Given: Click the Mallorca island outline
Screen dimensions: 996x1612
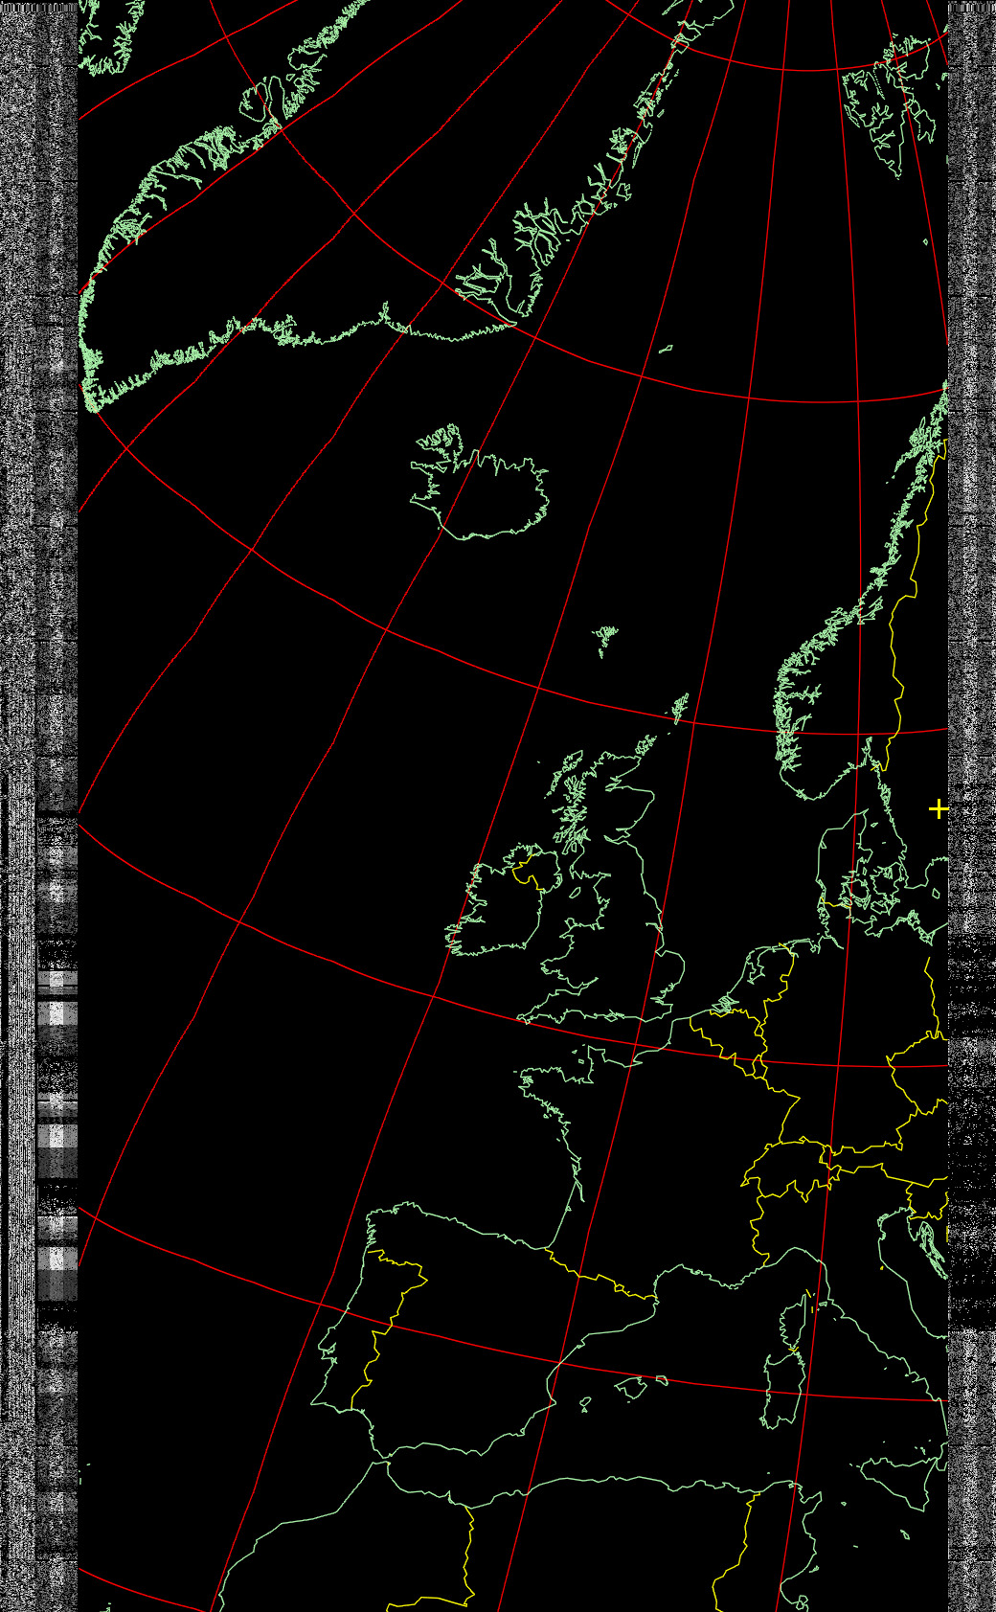Looking at the screenshot, I should click(x=632, y=1387).
